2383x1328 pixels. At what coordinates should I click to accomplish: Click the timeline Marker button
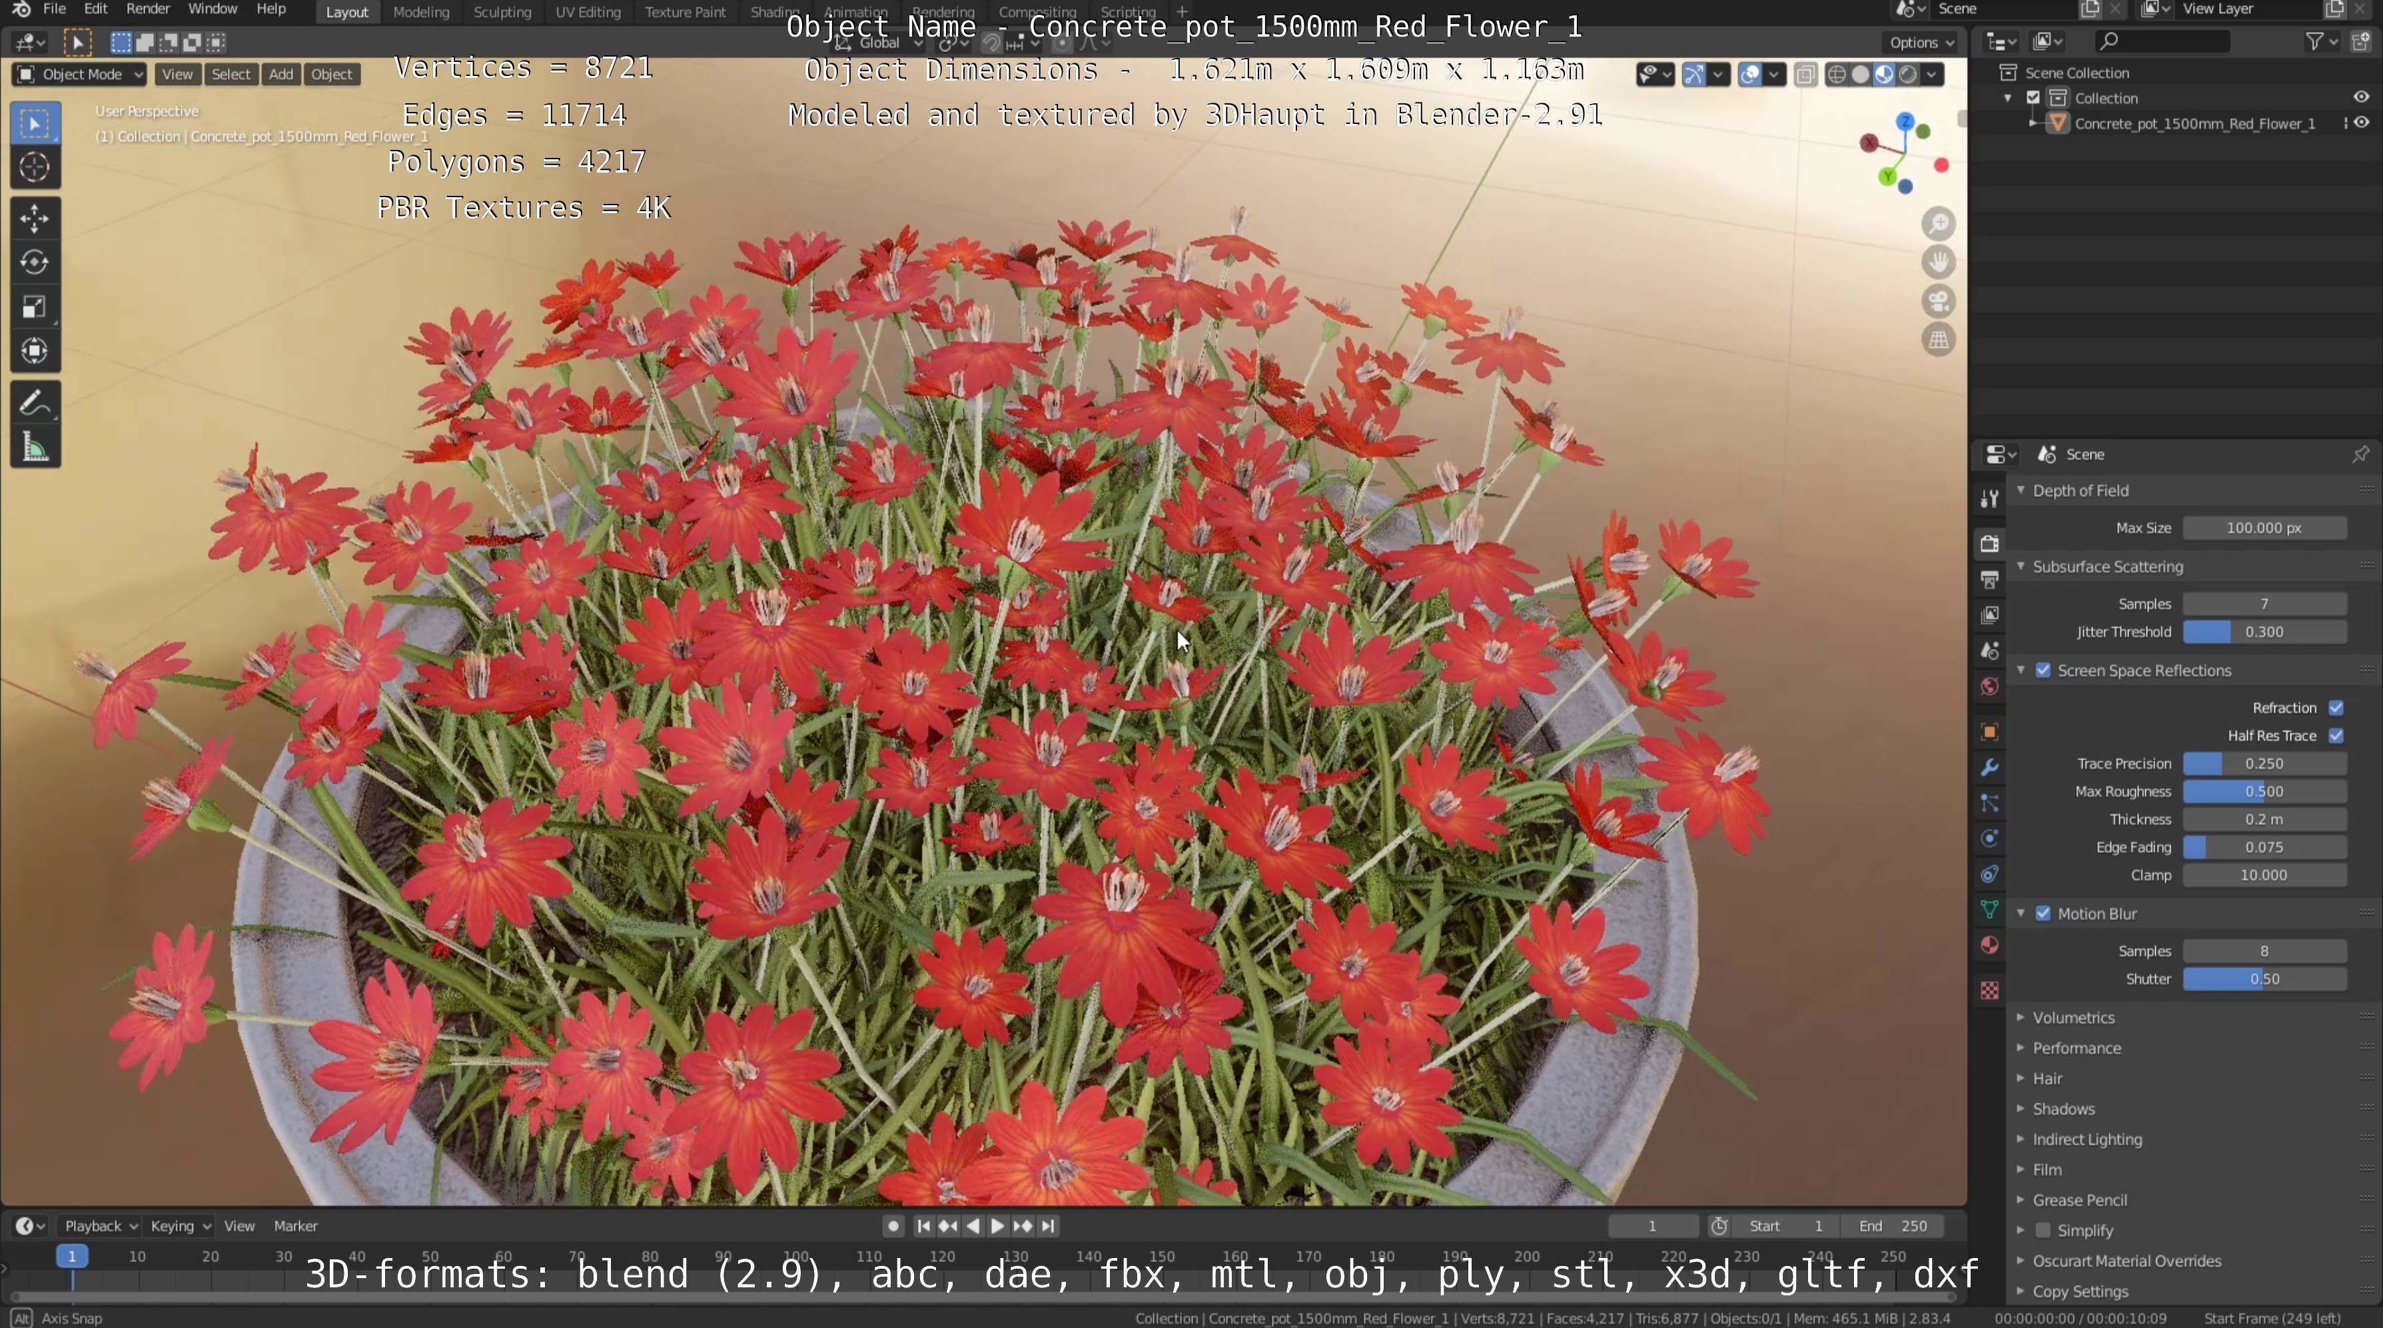pyautogui.click(x=295, y=1226)
